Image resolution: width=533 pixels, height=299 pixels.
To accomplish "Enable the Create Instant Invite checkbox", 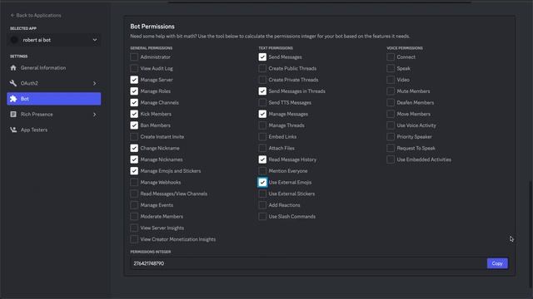I will point(134,136).
